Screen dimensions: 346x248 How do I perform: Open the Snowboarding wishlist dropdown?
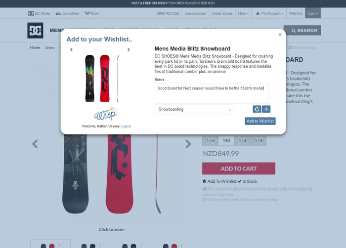pos(194,109)
